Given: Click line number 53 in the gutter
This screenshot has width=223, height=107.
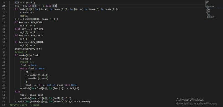Looking at the screenshot, I should coord(4,101).
